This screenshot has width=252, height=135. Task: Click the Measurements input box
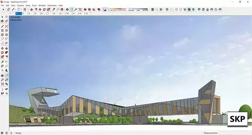point(235,133)
